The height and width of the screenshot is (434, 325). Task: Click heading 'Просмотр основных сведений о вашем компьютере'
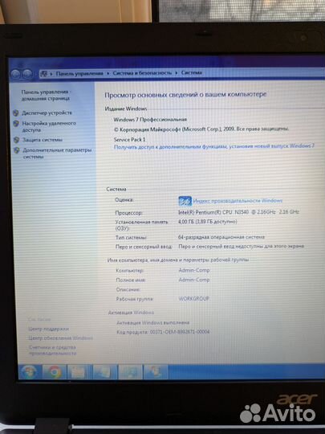click(185, 95)
